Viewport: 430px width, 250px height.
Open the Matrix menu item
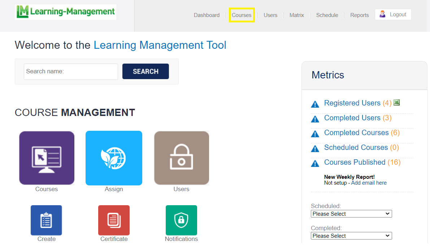(297, 15)
